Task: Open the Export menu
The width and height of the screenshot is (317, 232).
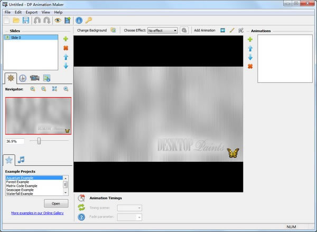Action: [x=31, y=12]
